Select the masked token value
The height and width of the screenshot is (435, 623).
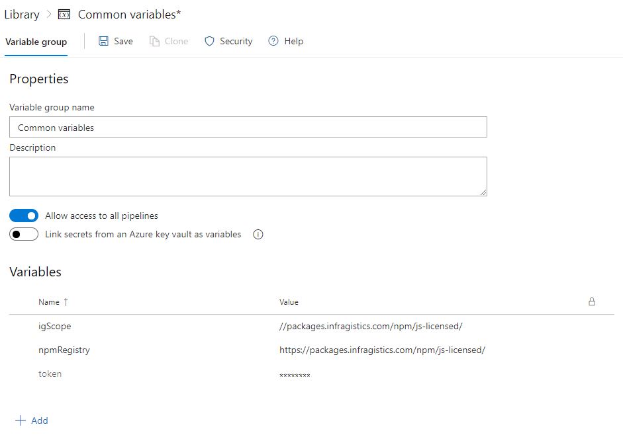(x=296, y=374)
